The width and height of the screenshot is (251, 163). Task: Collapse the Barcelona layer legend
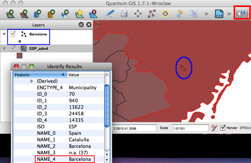4,34
